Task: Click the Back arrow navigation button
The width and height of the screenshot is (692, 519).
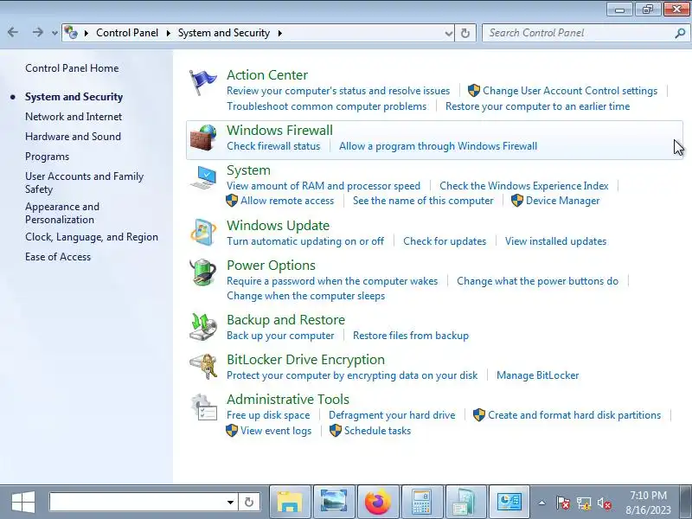Action: 13,32
